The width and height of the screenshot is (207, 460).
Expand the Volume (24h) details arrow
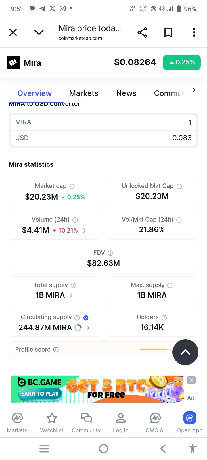coord(84,231)
